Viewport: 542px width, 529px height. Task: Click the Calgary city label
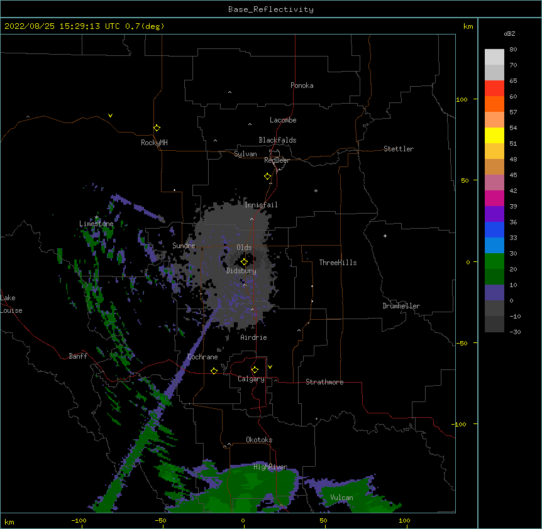pyautogui.click(x=251, y=379)
